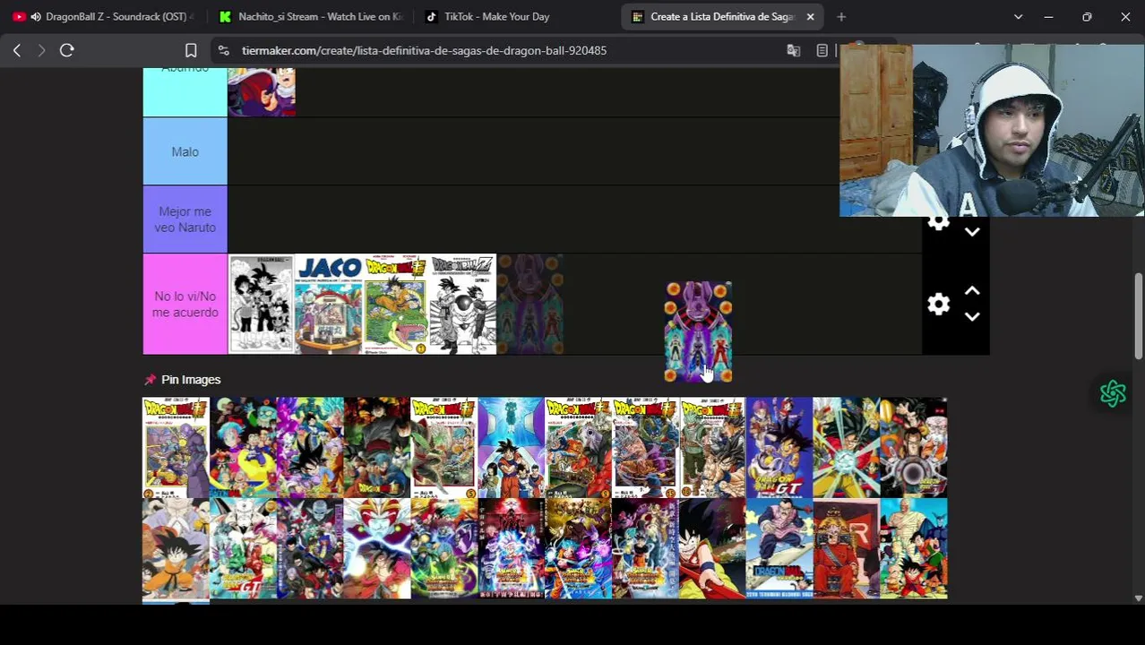The width and height of the screenshot is (1145, 645).
Task: Select the Create a Lista Definitiva tab
Action: click(721, 17)
